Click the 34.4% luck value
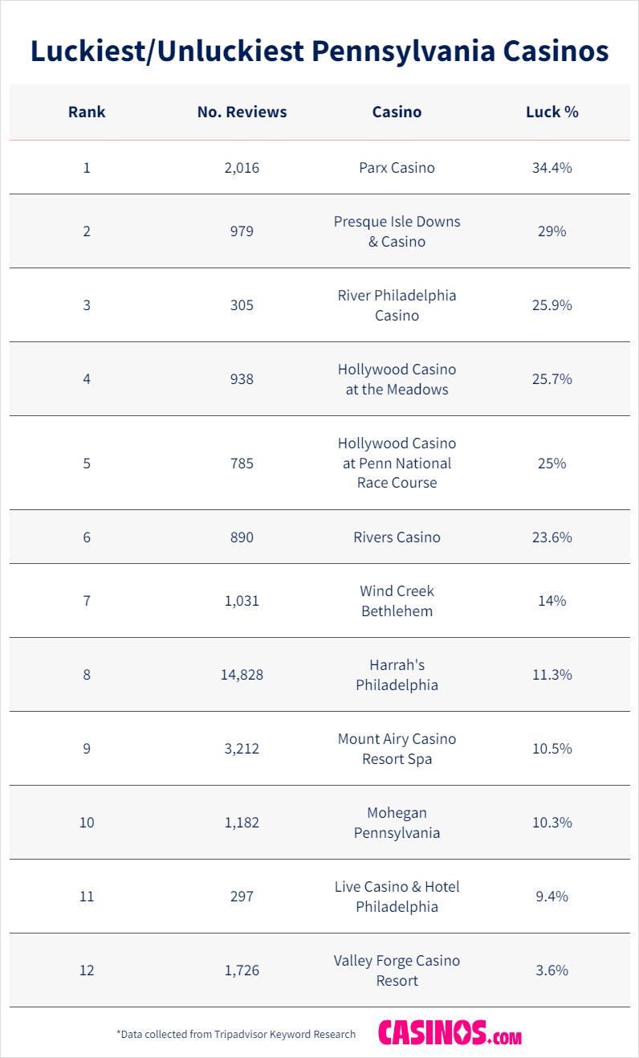This screenshot has height=1058, width=639. 552,168
